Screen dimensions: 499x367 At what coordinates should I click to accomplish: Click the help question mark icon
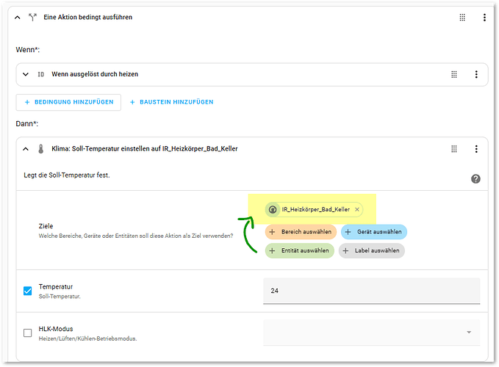[475, 178]
